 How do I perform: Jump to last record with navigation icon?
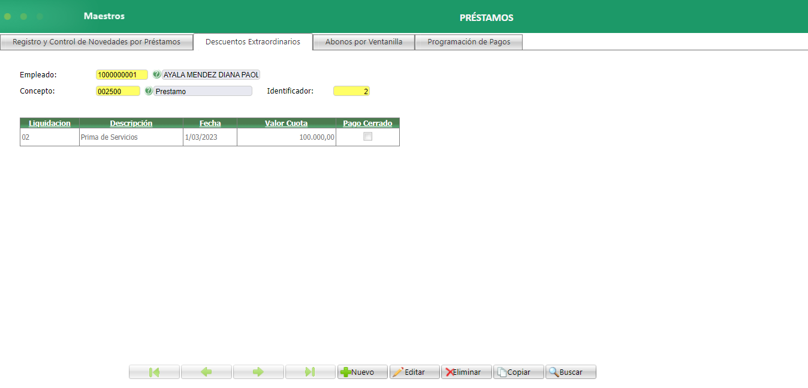click(x=310, y=372)
